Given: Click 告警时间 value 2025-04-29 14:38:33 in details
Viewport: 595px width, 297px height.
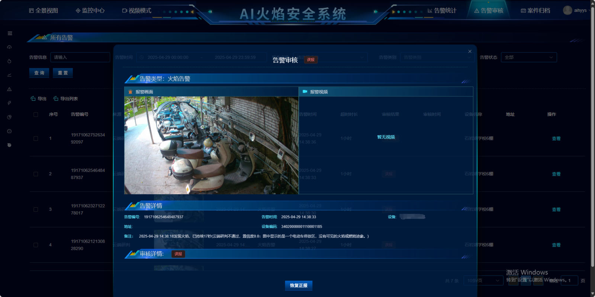Looking at the screenshot, I should 299,217.
